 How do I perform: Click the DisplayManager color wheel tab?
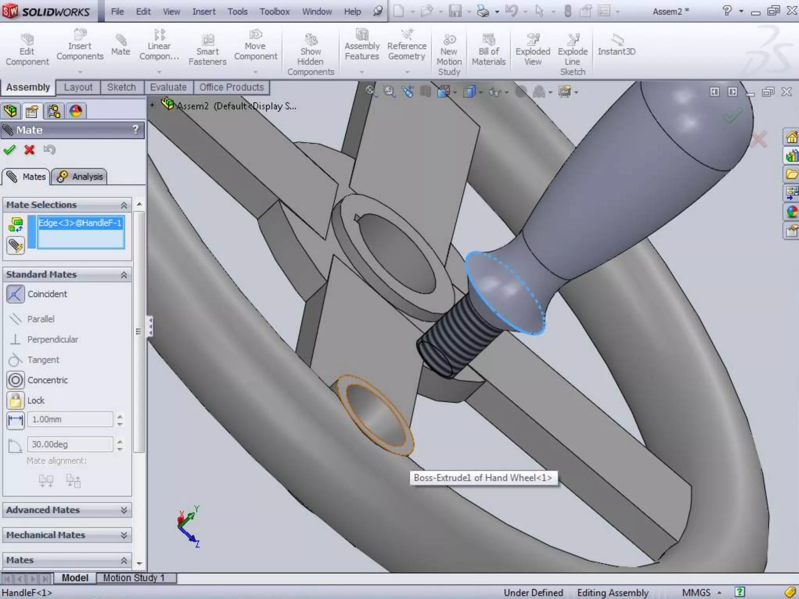pos(76,111)
